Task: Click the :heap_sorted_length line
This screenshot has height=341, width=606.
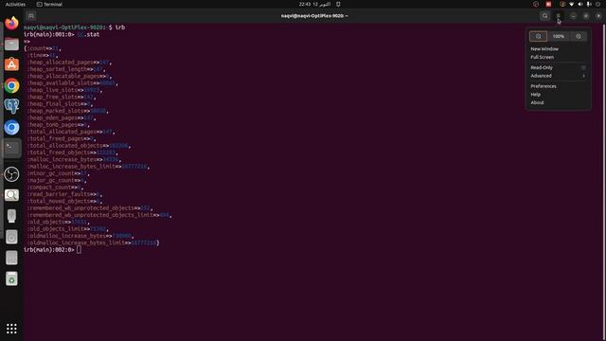Action: tap(66, 69)
